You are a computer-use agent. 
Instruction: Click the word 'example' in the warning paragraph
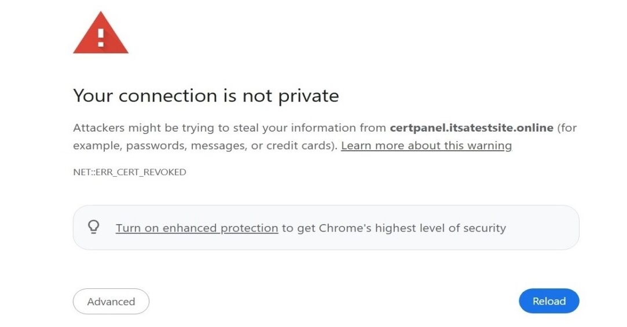coord(94,146)
